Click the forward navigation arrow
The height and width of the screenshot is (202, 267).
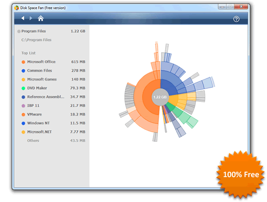click(31, 18)
